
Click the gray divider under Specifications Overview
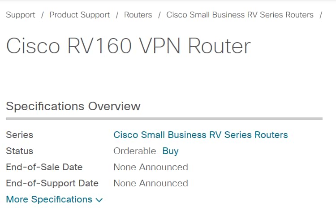(164, 119)
